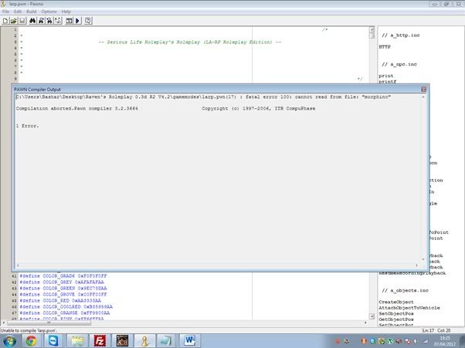Click 'Unable to compile' status bar message
The width and height of the screenshot is (465, 348).
click(x=29, y=330)
